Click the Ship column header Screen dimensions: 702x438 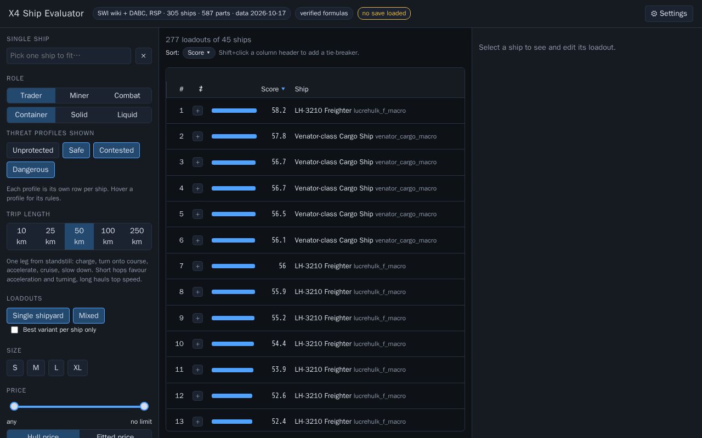(x=302, y=89)
